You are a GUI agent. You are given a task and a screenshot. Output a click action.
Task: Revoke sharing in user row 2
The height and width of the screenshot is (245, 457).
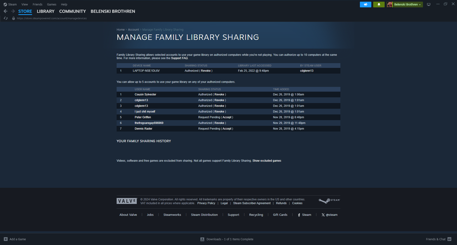coord(219,100)
